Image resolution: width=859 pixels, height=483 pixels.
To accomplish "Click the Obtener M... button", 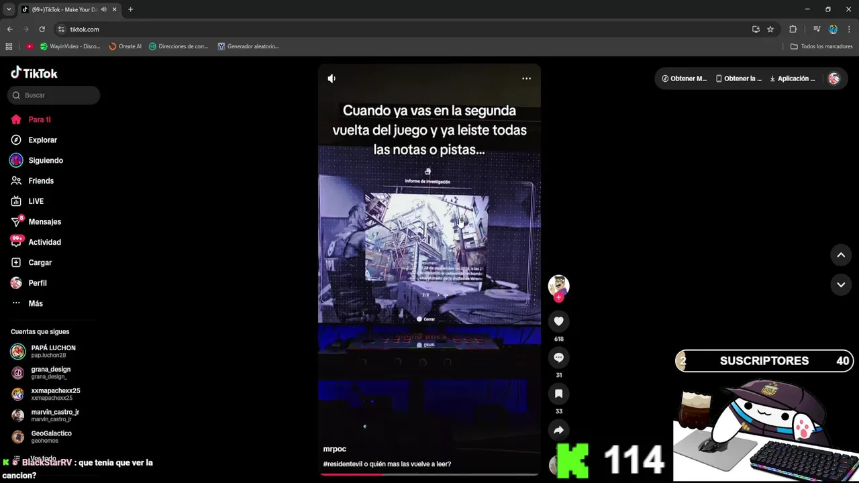I will 684,78.
